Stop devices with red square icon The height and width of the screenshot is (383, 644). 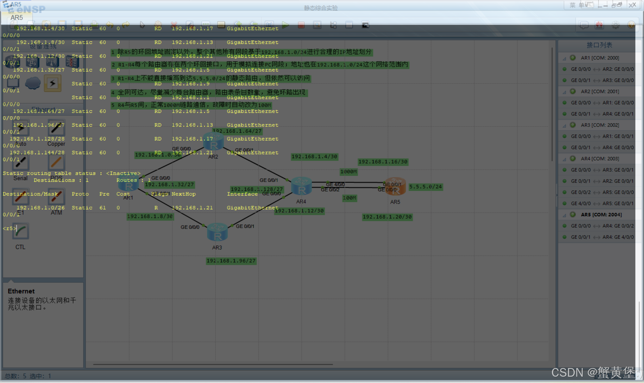coord(301,25)
